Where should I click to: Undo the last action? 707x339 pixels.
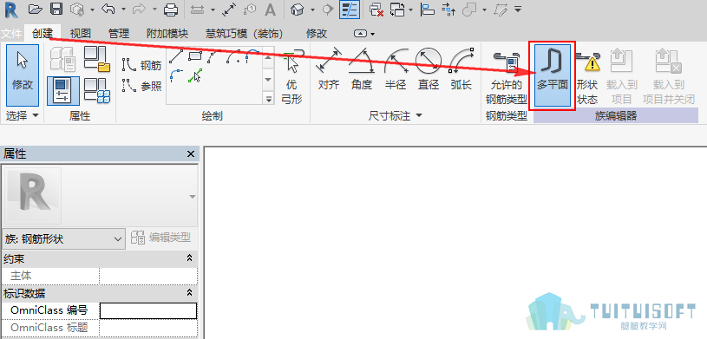108,9
